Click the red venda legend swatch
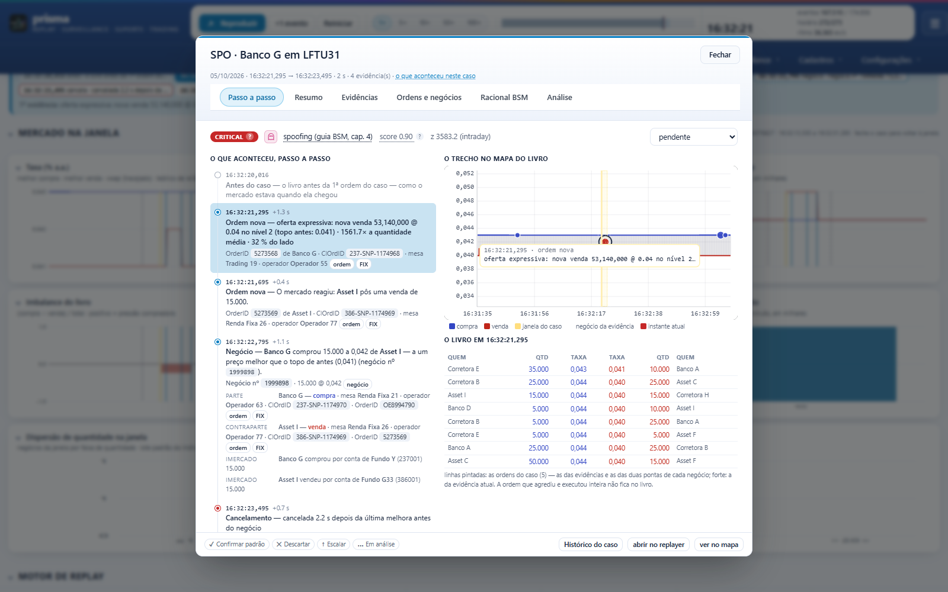Screen dimensions: 948x592 (487, 326)
